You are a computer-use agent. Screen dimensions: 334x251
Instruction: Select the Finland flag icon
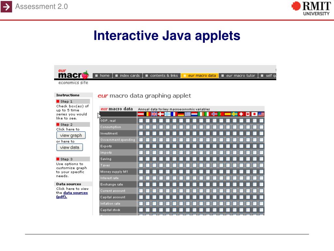point(168,114)
